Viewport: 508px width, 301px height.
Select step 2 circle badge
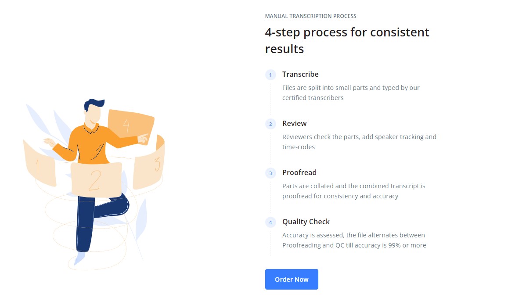coord(270,124)
